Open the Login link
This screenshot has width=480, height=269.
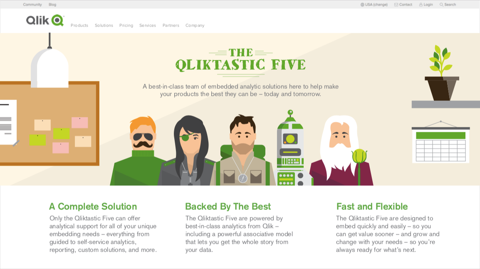click(428, 5)
